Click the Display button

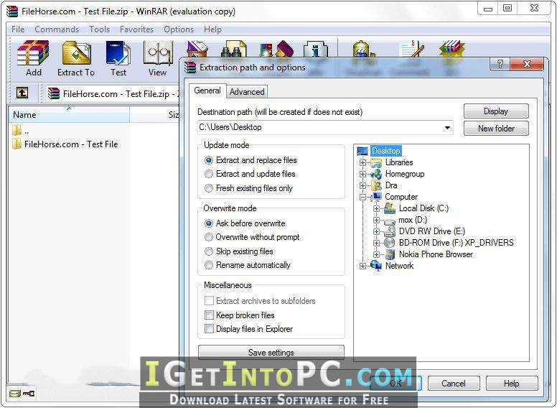pyautogui.click(x=496, y=111)
